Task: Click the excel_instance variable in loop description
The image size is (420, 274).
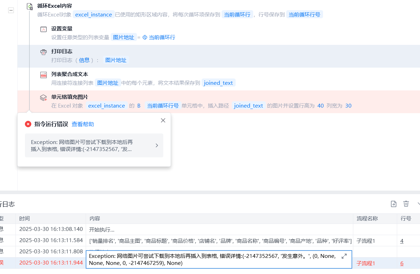Action: point(93,15)
